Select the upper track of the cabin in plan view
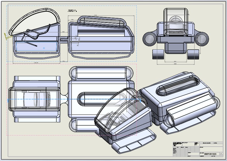 [37, 78]
